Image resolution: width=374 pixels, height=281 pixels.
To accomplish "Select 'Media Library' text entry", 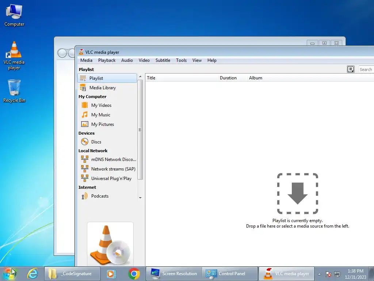I will [103, 88].
